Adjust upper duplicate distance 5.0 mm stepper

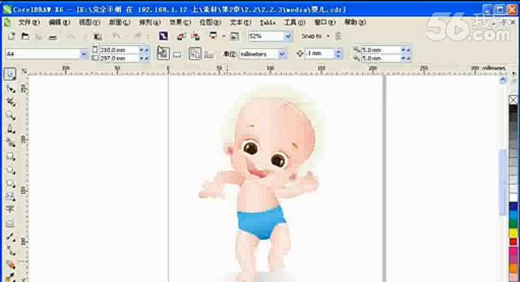click(406, 50)
